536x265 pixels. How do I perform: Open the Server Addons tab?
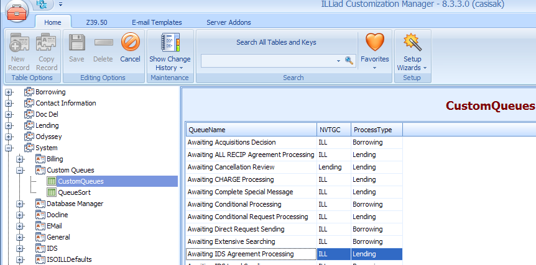point(229,22)
